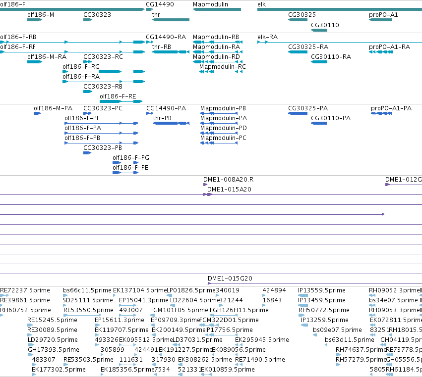Click protein Mapmodulin-PA label

click(224, 118)
